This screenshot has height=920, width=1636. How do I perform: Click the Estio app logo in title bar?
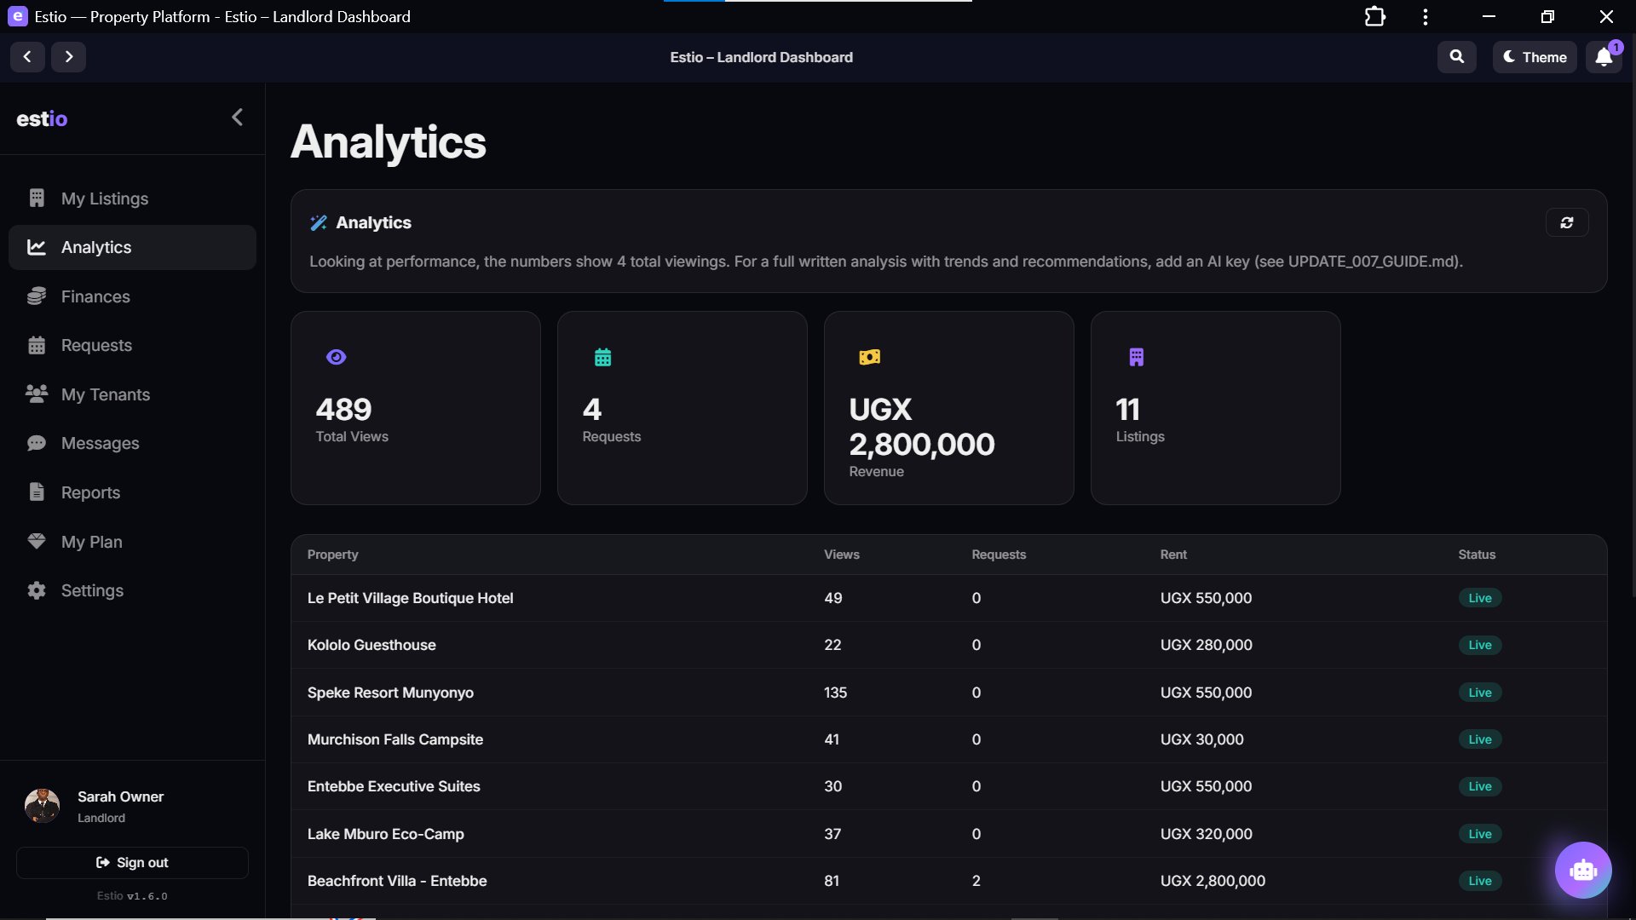click(x=17, y=16)
